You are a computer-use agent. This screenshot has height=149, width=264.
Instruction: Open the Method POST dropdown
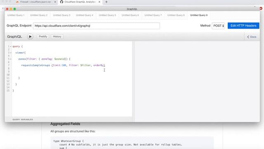[x=218, y=26]
